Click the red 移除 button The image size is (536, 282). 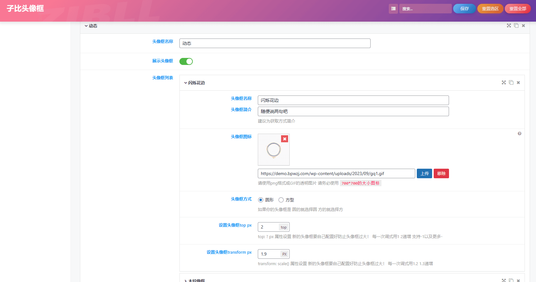[x=441, y=173]
